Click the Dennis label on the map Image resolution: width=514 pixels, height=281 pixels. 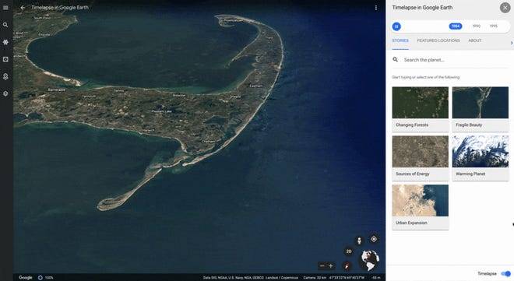tap(119, 91)
